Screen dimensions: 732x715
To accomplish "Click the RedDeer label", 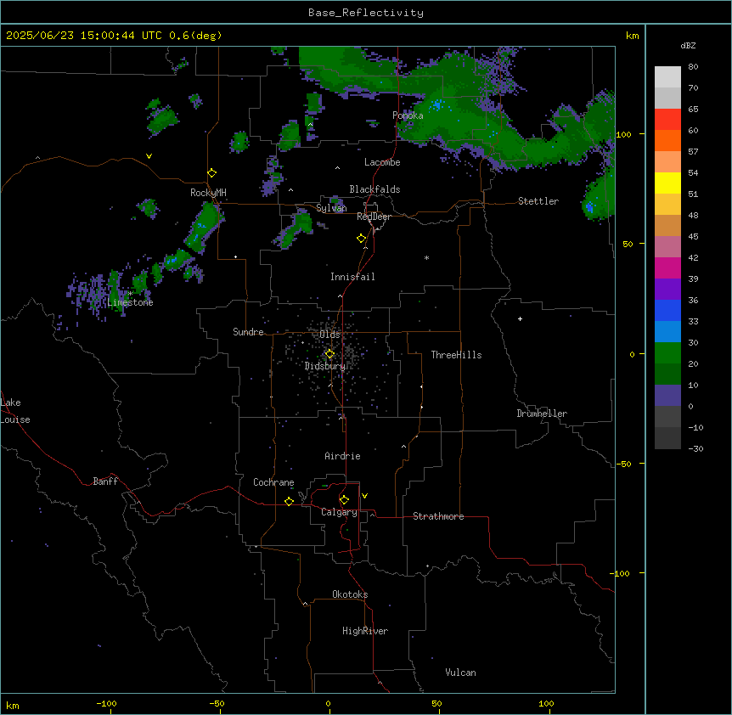I will (374, 217).
